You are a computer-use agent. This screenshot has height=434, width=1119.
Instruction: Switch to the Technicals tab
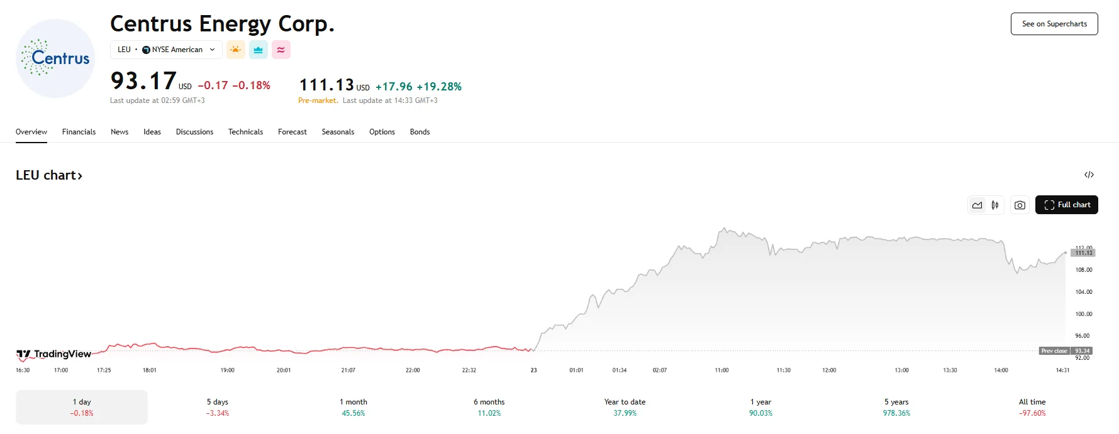point(245,132)
